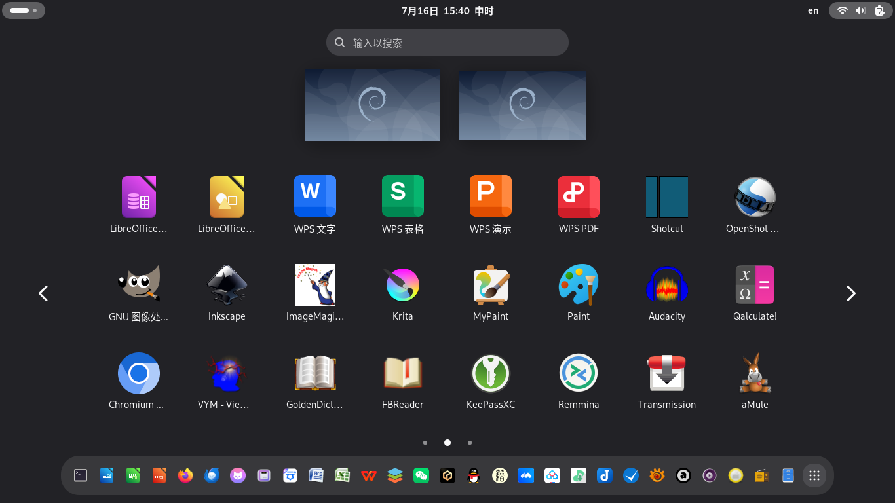Open the blue checkmark dock icon
Screen dimensions: 895x503
click(x=631, y=475)
